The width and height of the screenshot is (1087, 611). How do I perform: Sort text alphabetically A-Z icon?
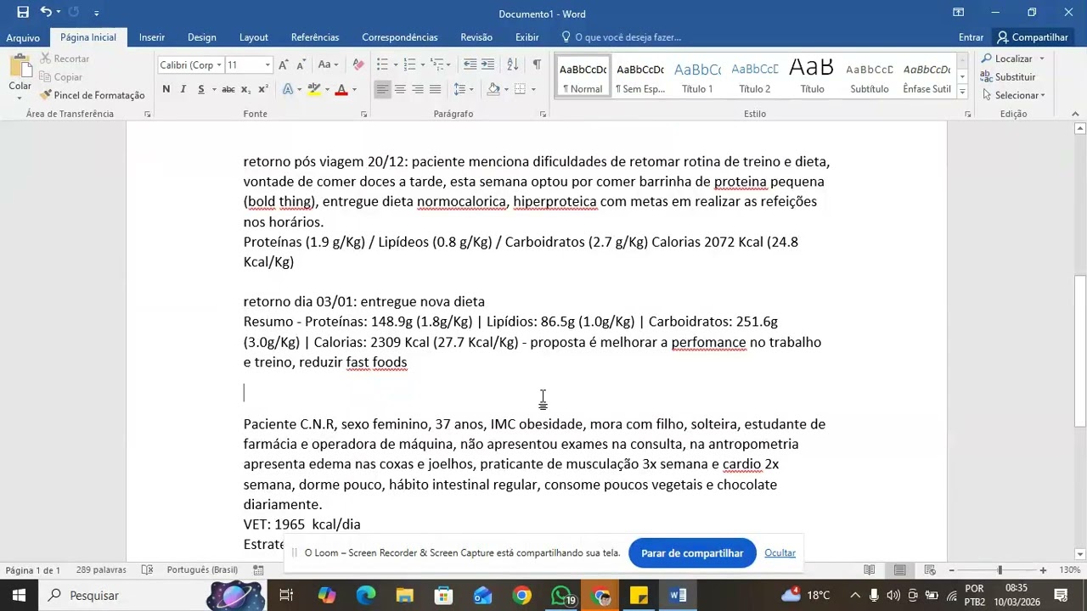(512, 64)
